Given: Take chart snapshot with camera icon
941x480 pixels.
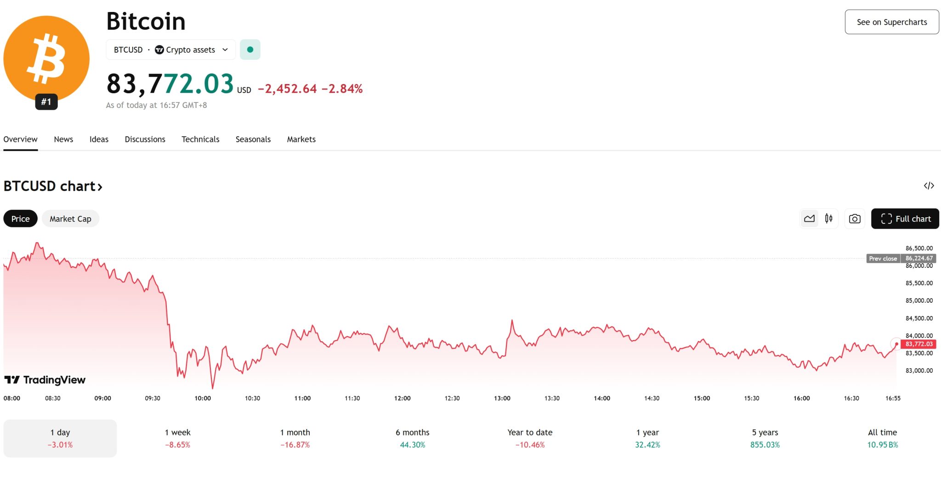Looking at the screenshot, I should point(855,219).
